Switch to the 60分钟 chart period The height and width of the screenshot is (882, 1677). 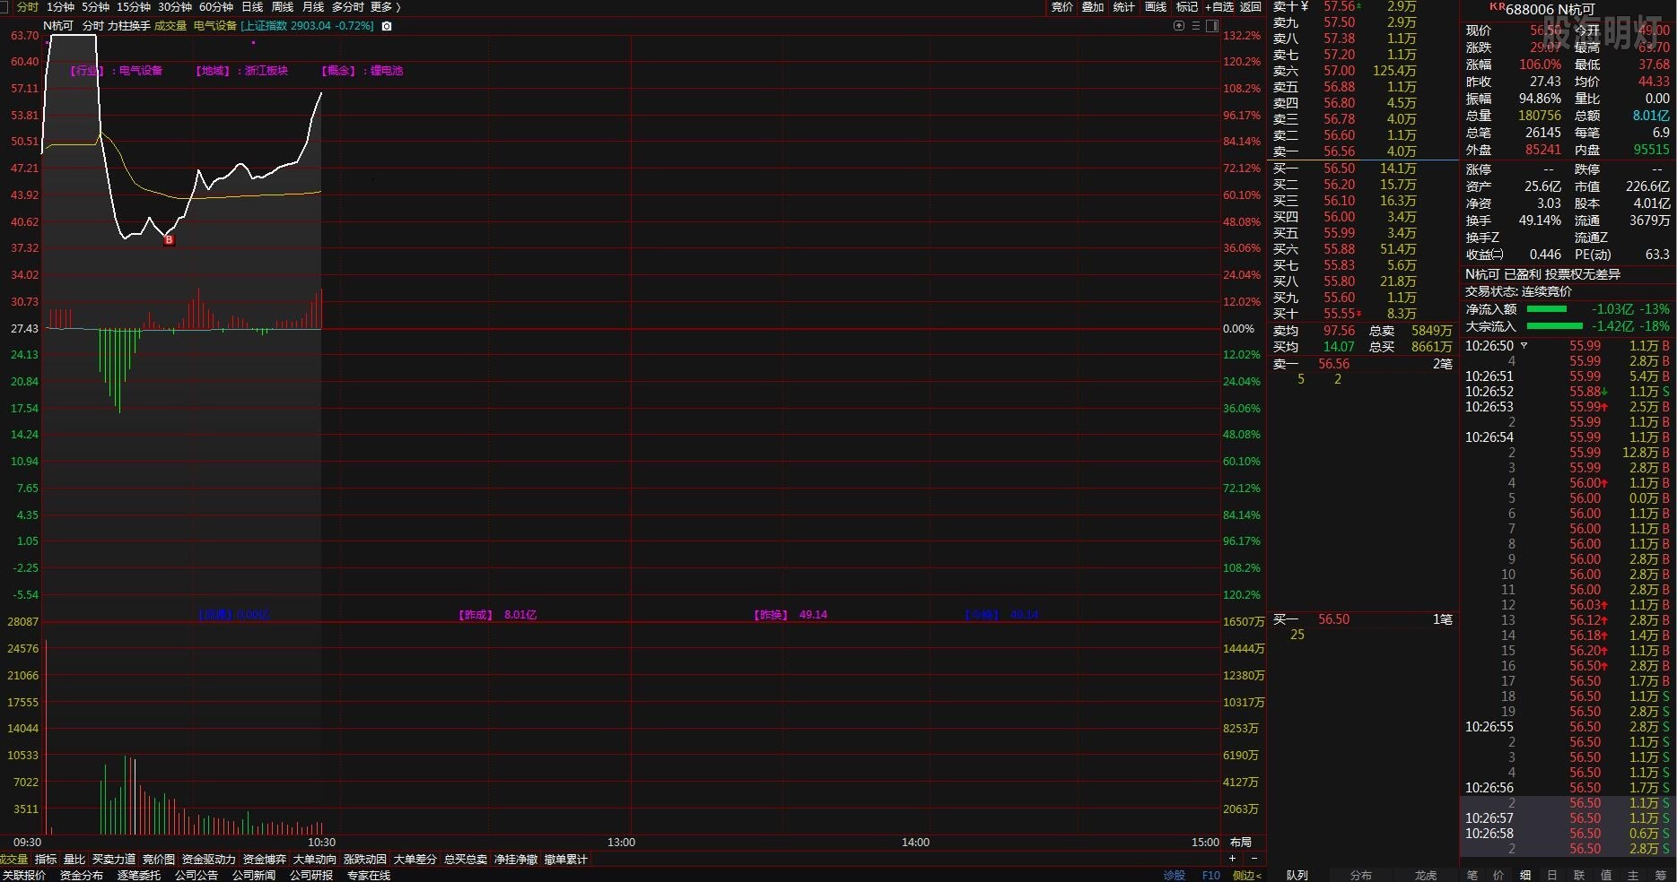click(x=216, y=6)
